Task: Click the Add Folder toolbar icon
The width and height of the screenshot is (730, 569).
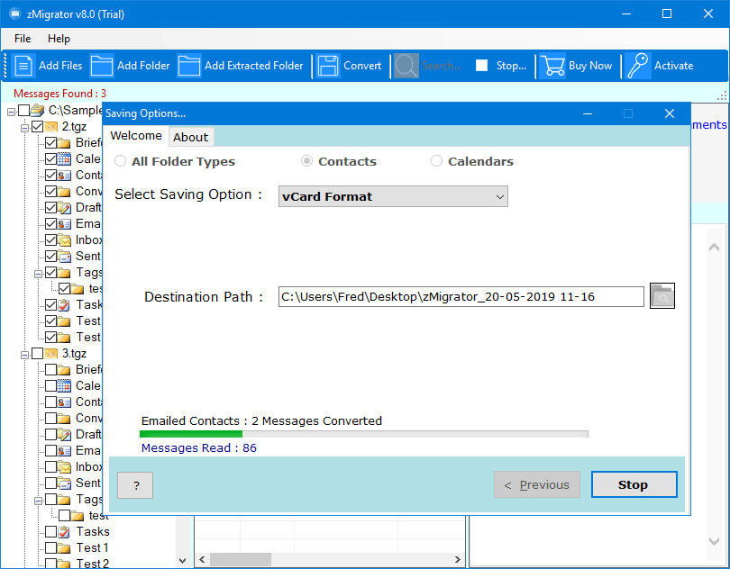Action: coord(102,66)
